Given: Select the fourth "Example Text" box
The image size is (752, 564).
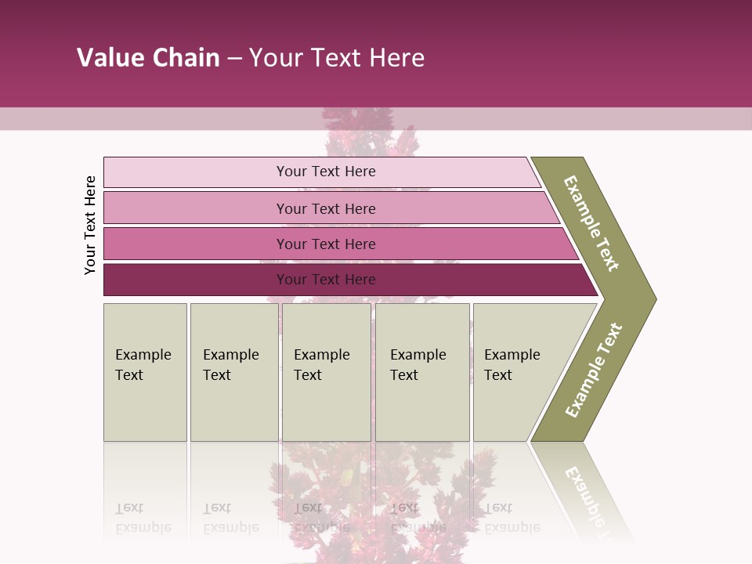Looking at the screenshot, I should click(421, 372).
